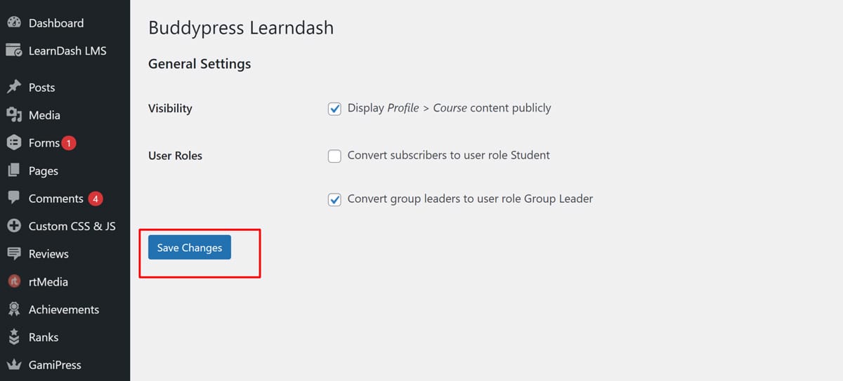
Task: Click the Media sidebar icon
Action: 13,115
